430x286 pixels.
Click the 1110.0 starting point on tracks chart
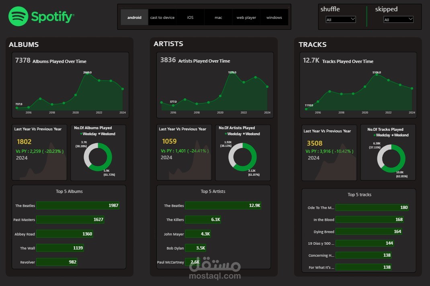click(306, 109)
